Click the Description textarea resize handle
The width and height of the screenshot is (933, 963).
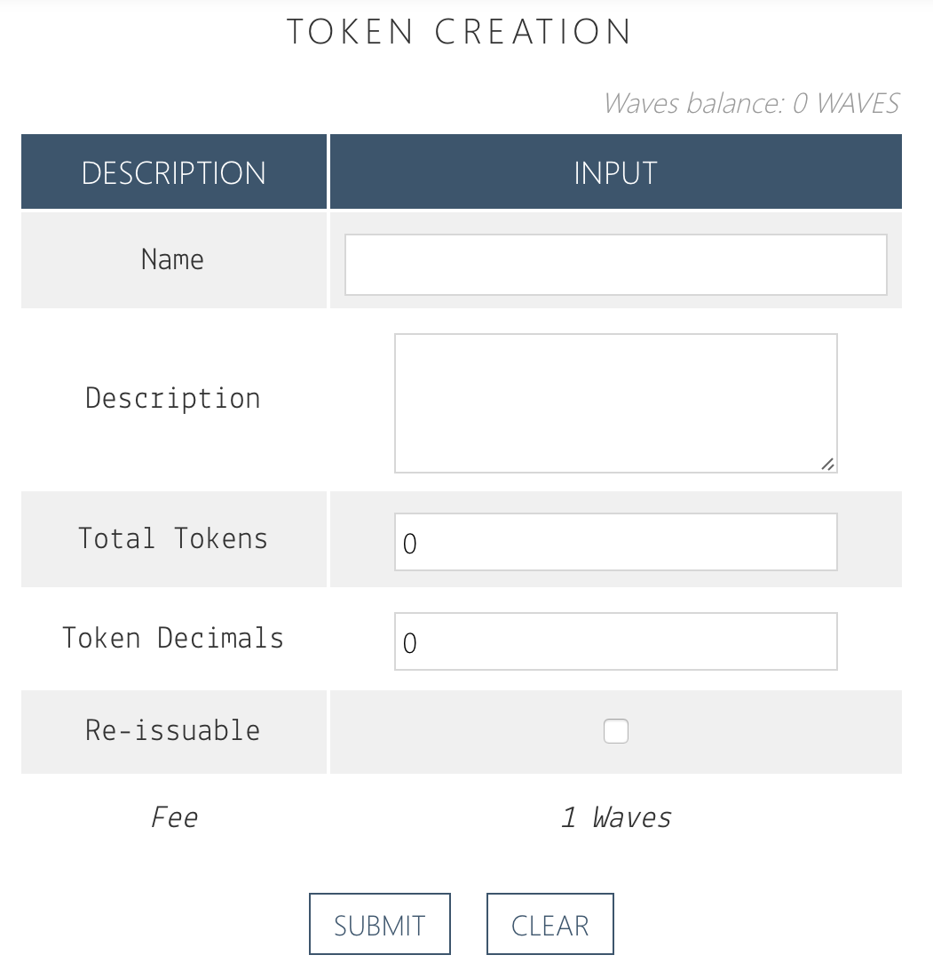coord(827,464)
